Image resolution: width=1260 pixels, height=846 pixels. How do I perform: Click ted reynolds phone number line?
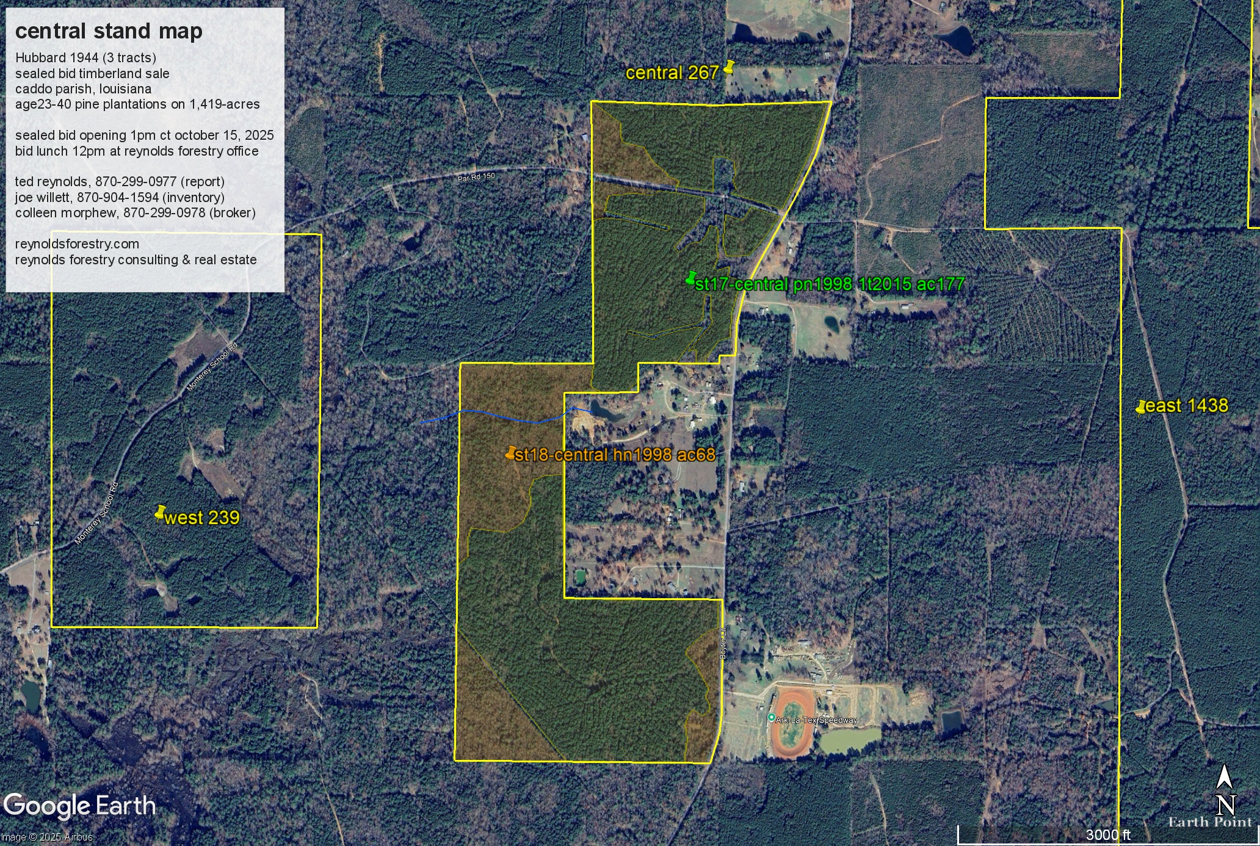pyautogui.click(x=120, y=182)
